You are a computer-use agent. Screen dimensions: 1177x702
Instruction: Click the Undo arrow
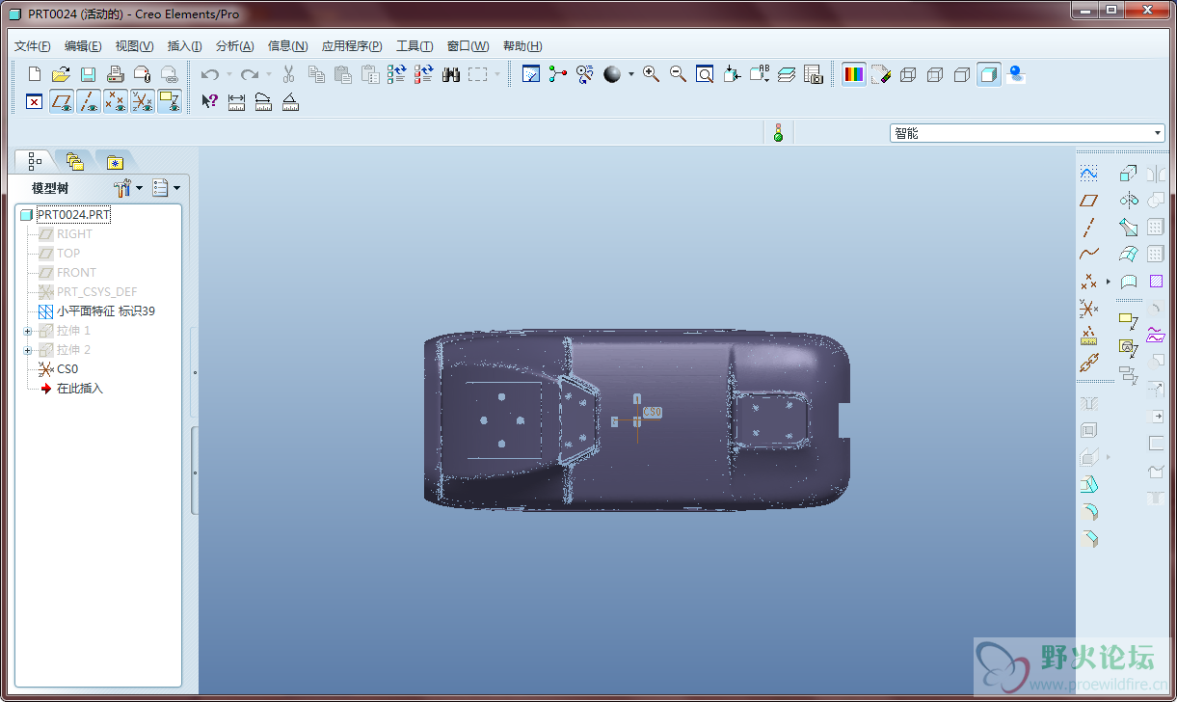point(210,74)
